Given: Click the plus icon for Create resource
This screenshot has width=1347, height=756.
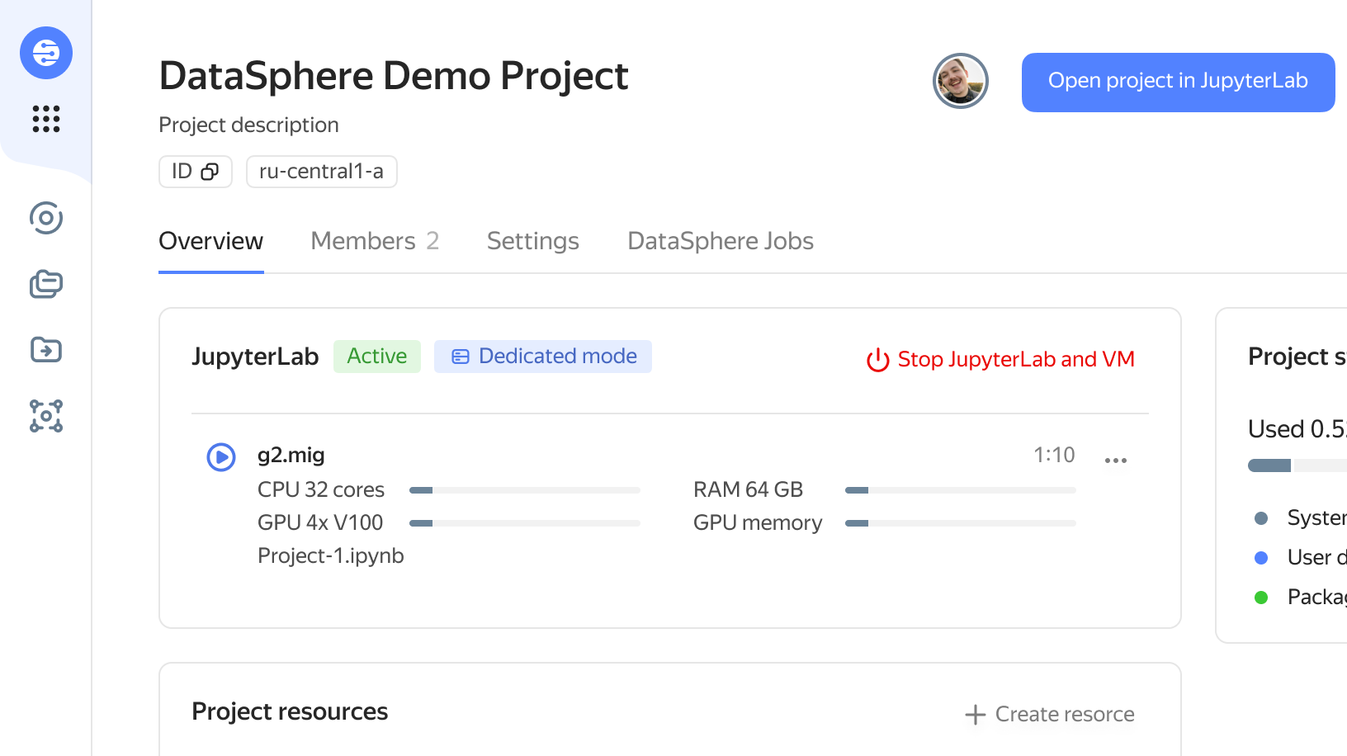Looking at the screenshot, I should tap(976, 715).
